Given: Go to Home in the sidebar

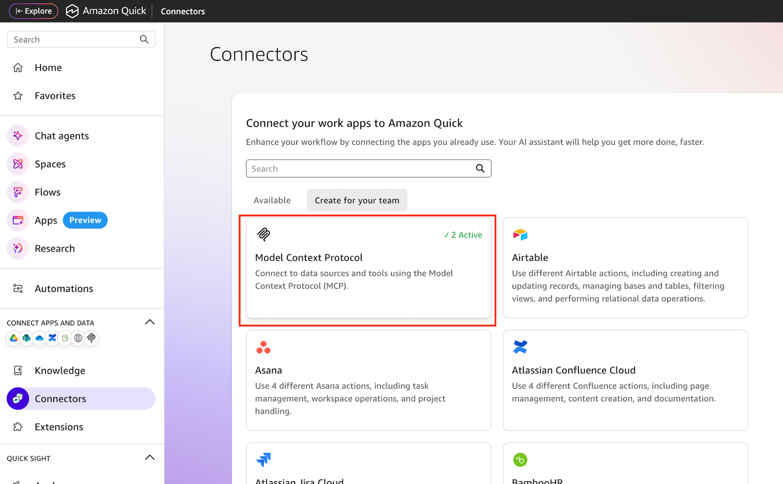Looking at the screenshot, I should [x=48, y=67].
